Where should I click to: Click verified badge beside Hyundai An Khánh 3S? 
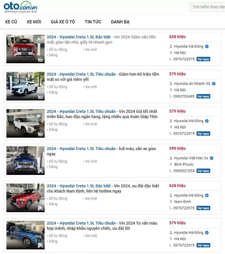click(214, 84)
